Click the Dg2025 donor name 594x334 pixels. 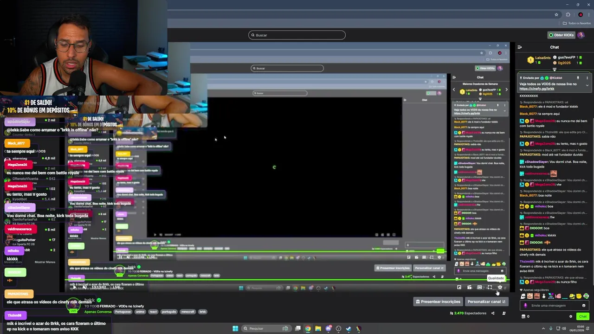coord(564,63)
